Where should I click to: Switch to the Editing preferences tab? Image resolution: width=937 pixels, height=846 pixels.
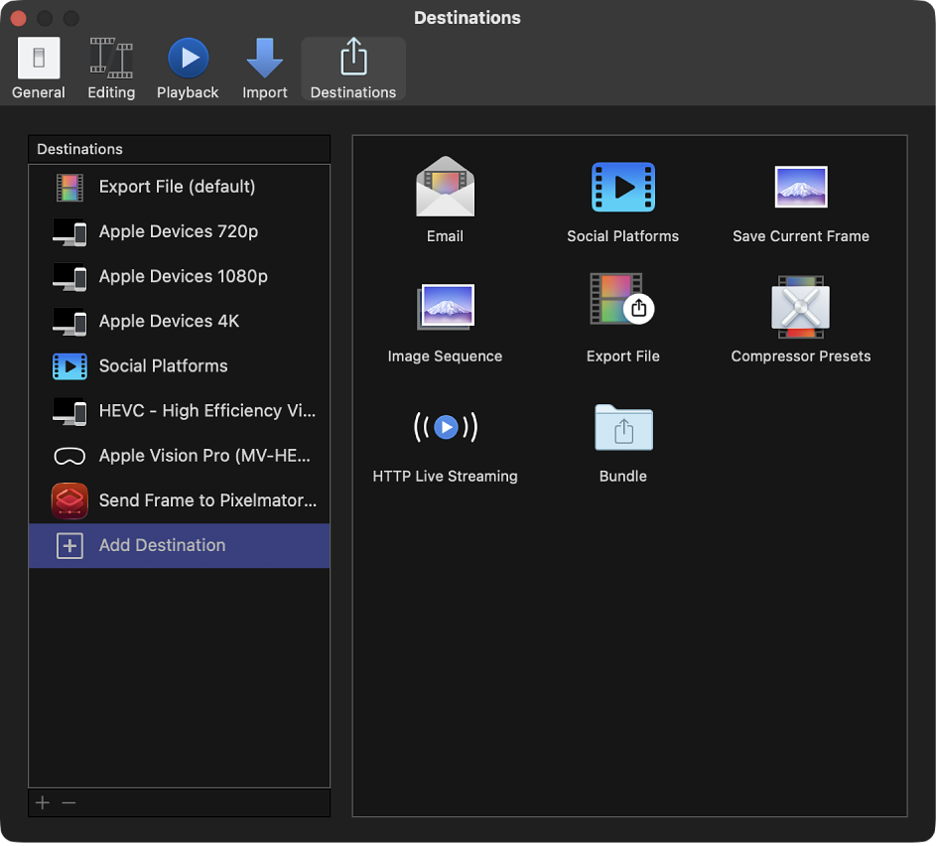tap(111, 69)
